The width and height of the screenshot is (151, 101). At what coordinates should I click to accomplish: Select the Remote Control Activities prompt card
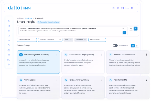(128, 62)
